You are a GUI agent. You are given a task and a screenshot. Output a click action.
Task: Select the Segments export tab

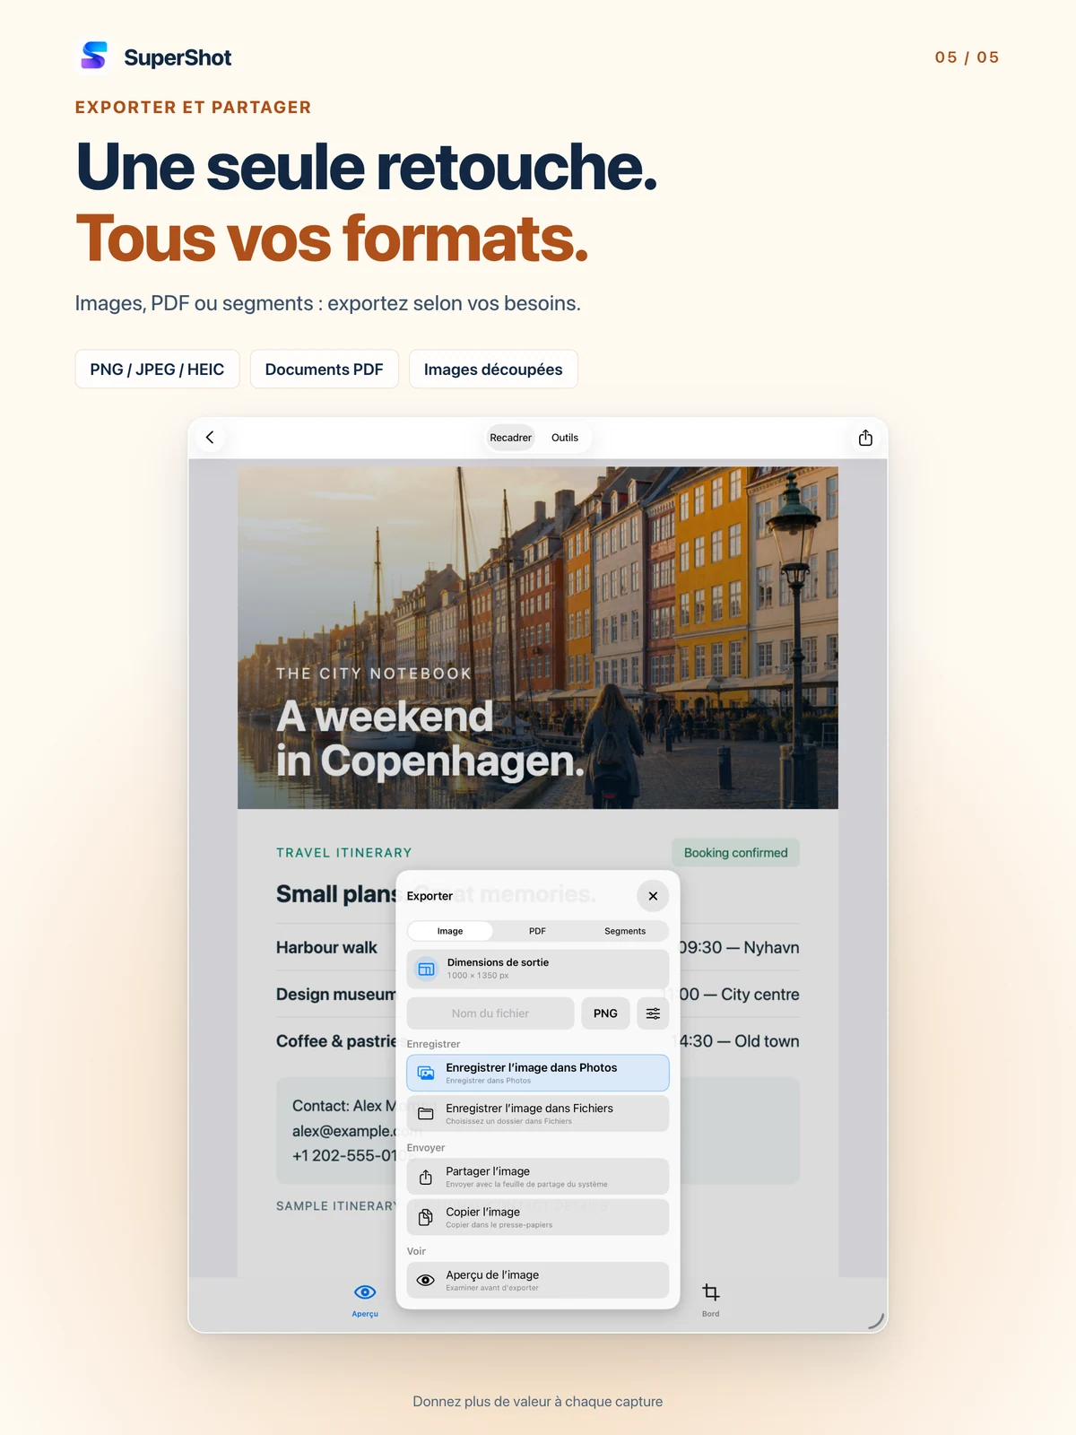tap(625, 931)
